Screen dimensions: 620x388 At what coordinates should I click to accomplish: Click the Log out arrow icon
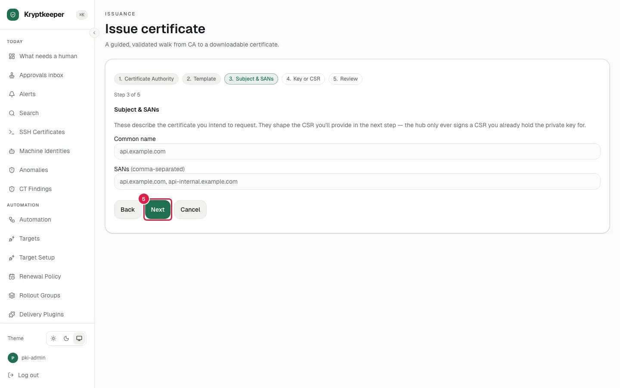coord(11,375)
